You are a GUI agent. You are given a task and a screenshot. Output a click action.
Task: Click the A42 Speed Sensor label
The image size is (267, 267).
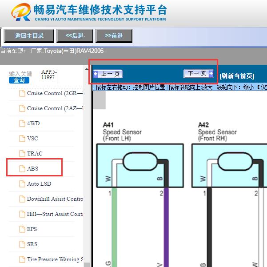pyautogui.click(x=217, y=132)
